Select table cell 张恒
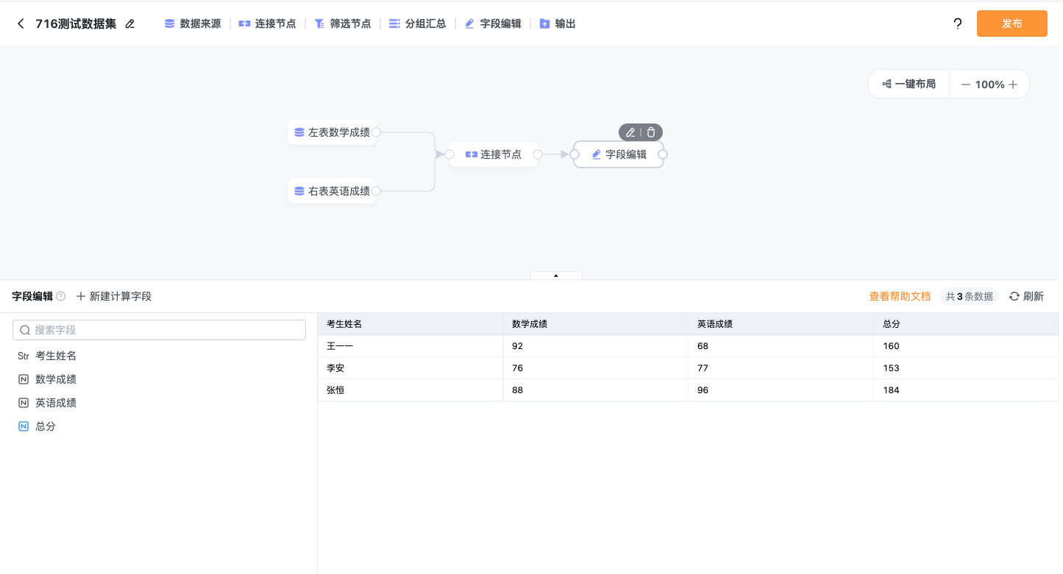This screenshot has width=1063, height=574. click(410, 390)
